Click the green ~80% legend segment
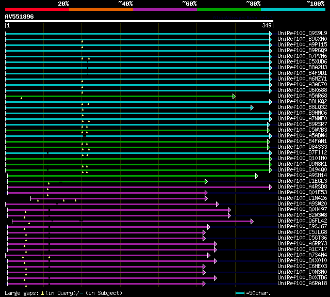Image resolution: width=330 pixels, height=297 pixels. click(x=229, y=9)
